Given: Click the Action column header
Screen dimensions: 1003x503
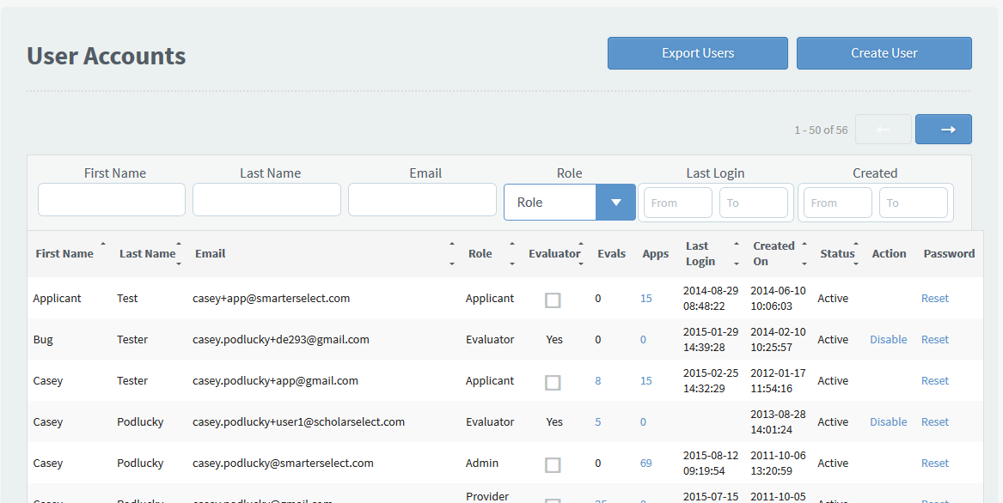Looking at the screenshot, I should 890,253.
